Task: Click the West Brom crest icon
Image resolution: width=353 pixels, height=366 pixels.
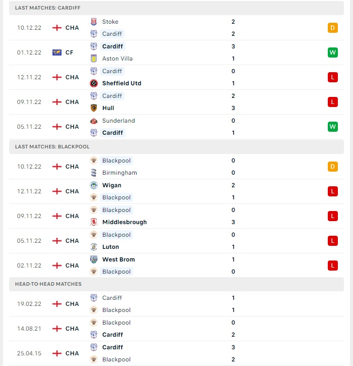Action: pyautogui.click(x=94, y=259)
